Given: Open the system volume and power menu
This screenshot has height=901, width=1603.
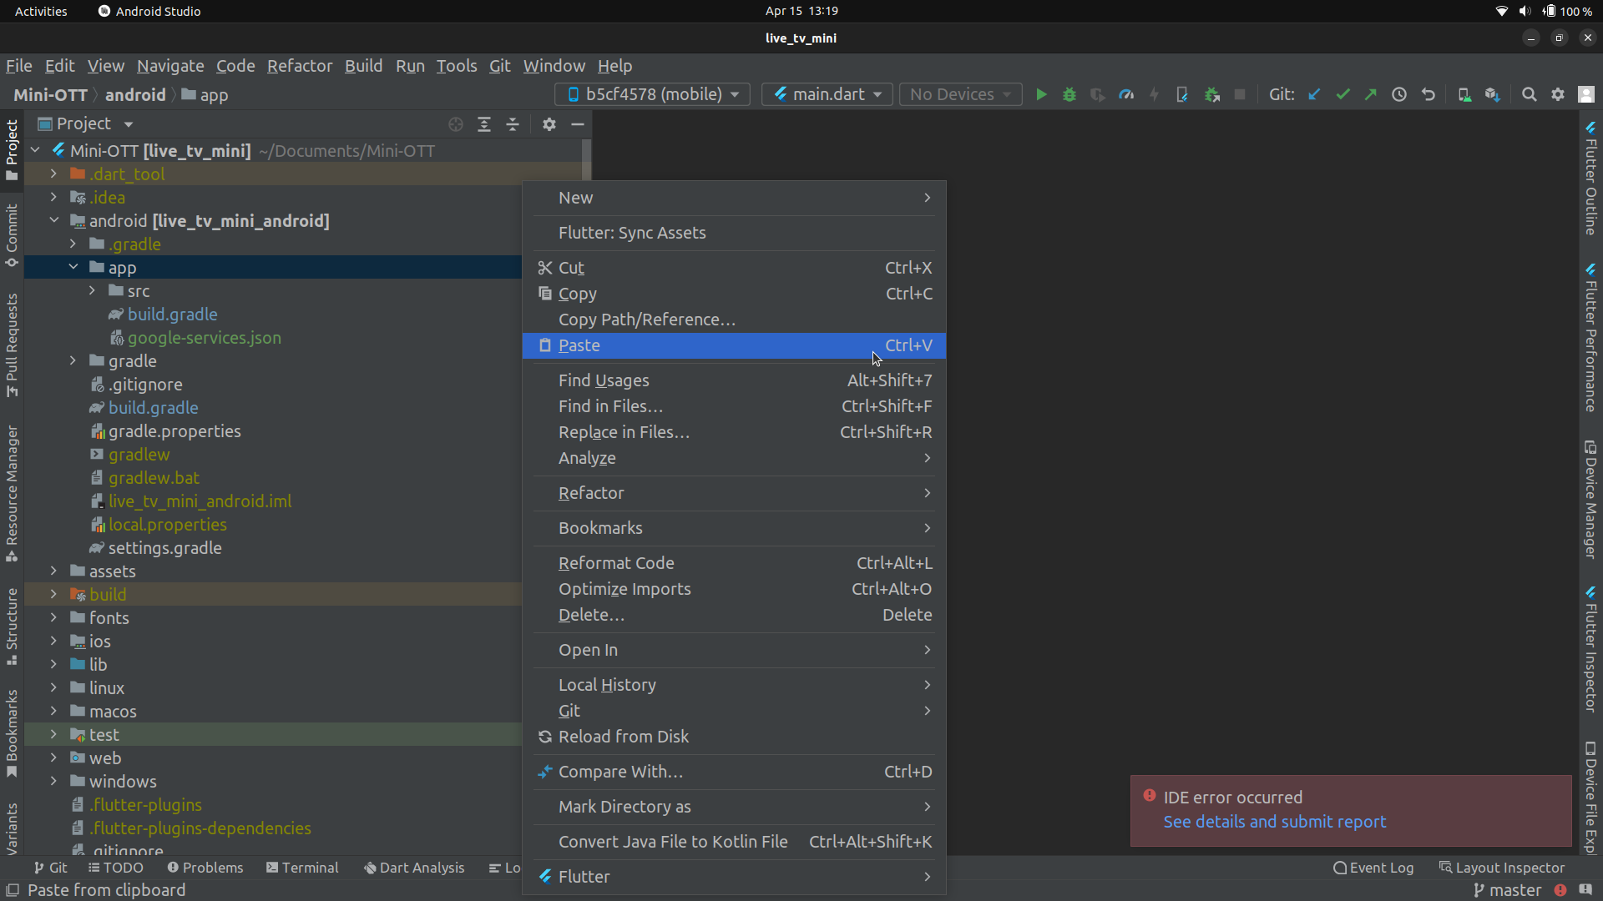Looking at the screenshot, I should tap(1545, 11).
